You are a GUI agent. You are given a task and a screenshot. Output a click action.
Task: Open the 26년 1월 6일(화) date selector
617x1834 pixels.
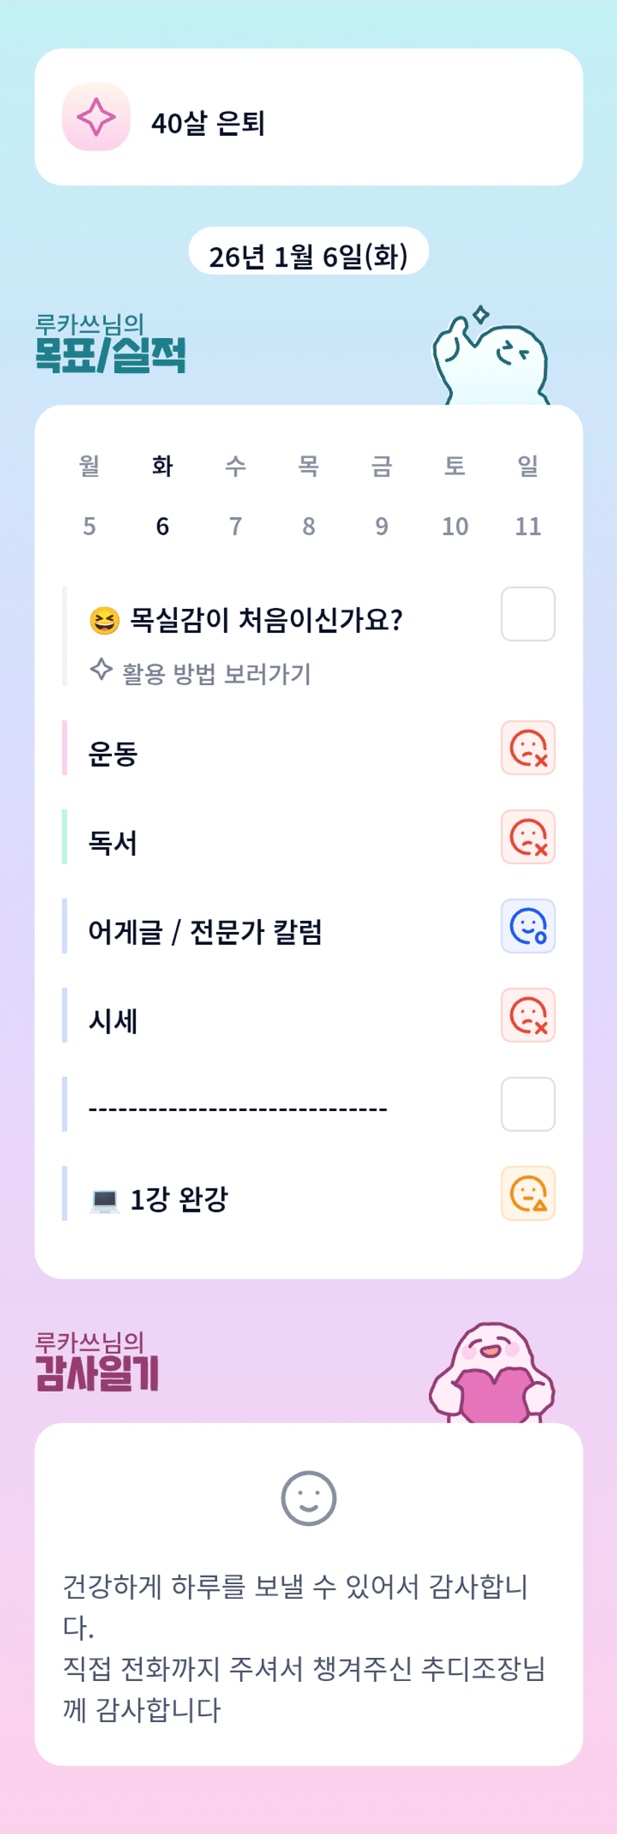point(308,257)
